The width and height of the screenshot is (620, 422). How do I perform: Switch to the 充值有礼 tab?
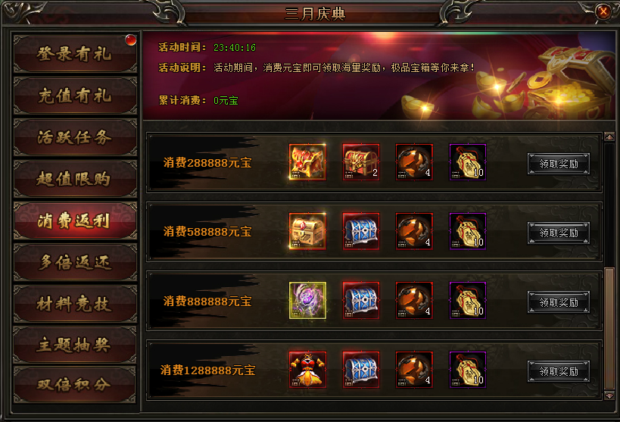tap(75, 95)
